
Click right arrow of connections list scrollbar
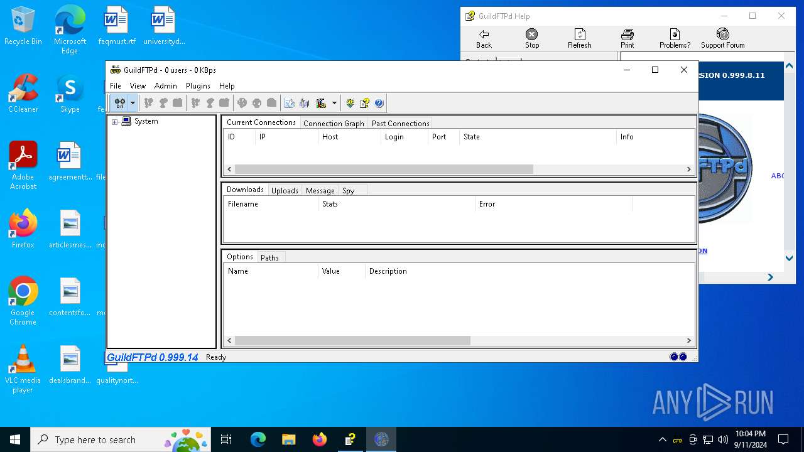pyautogui.click(x=688, y=169)
